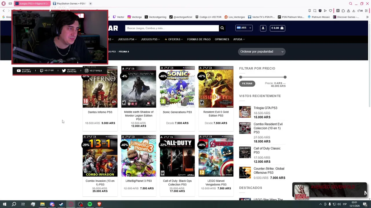Open a new browser tab
This screenshot has height=208, width=371.
click(x=90, y=3)
